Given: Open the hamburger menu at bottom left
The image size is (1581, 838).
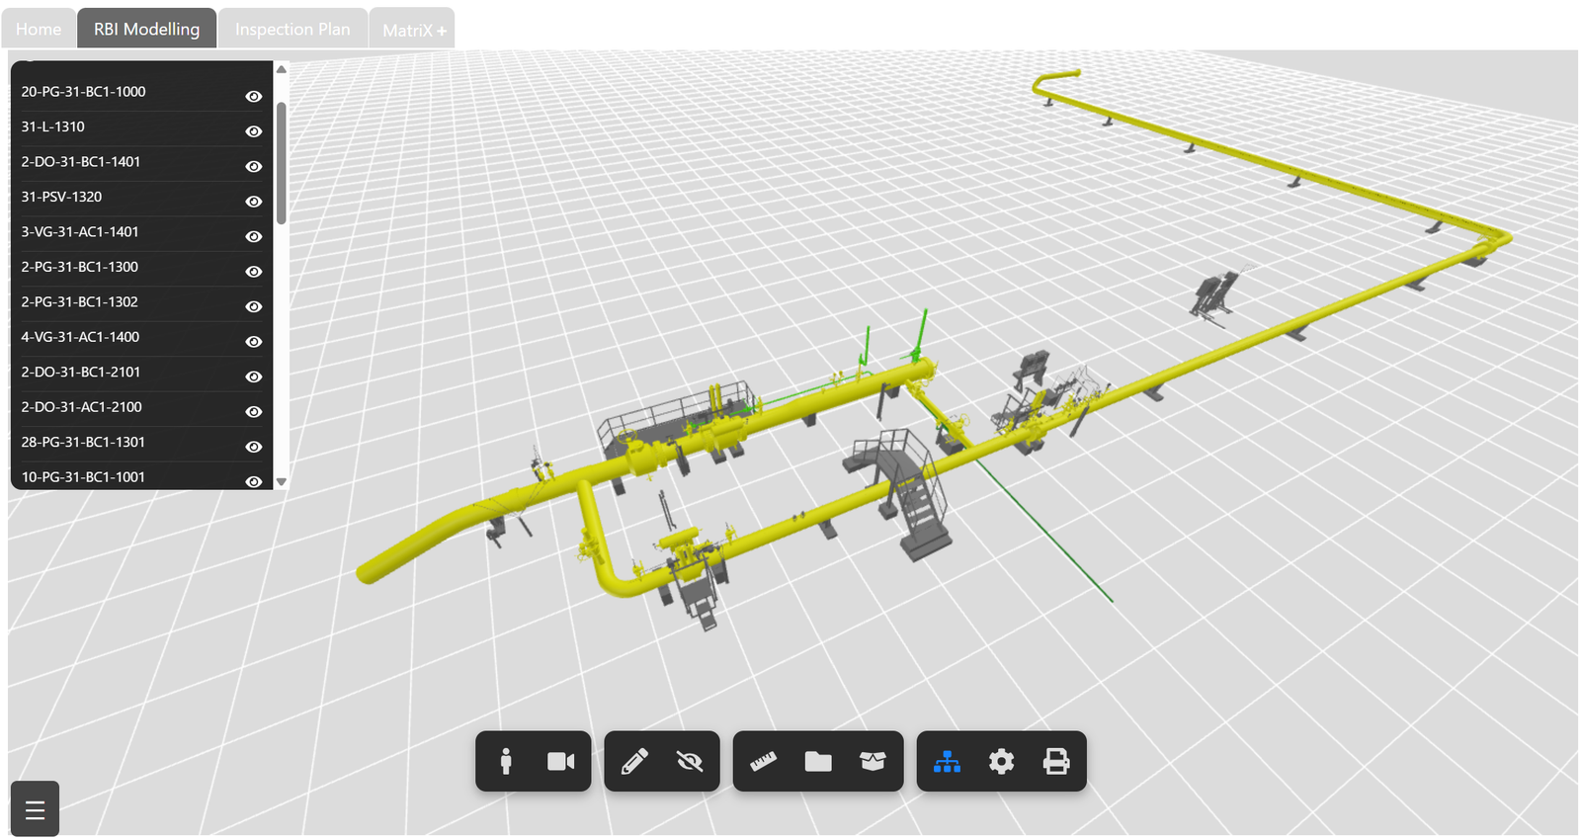Looking at the screenshot, I should click(35, 810).
